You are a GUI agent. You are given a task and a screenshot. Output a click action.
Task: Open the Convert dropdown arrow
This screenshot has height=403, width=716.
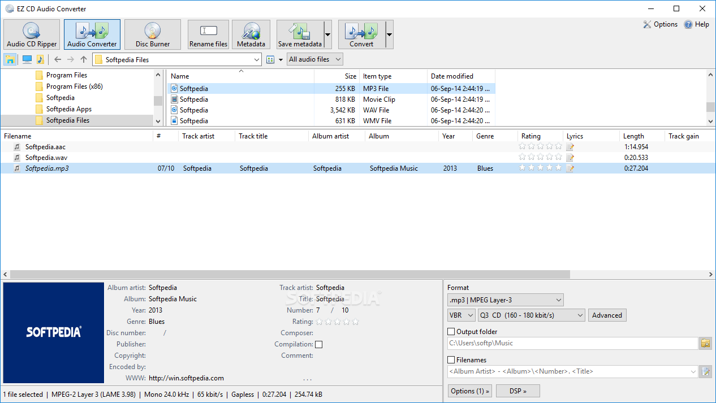point(389,34)
